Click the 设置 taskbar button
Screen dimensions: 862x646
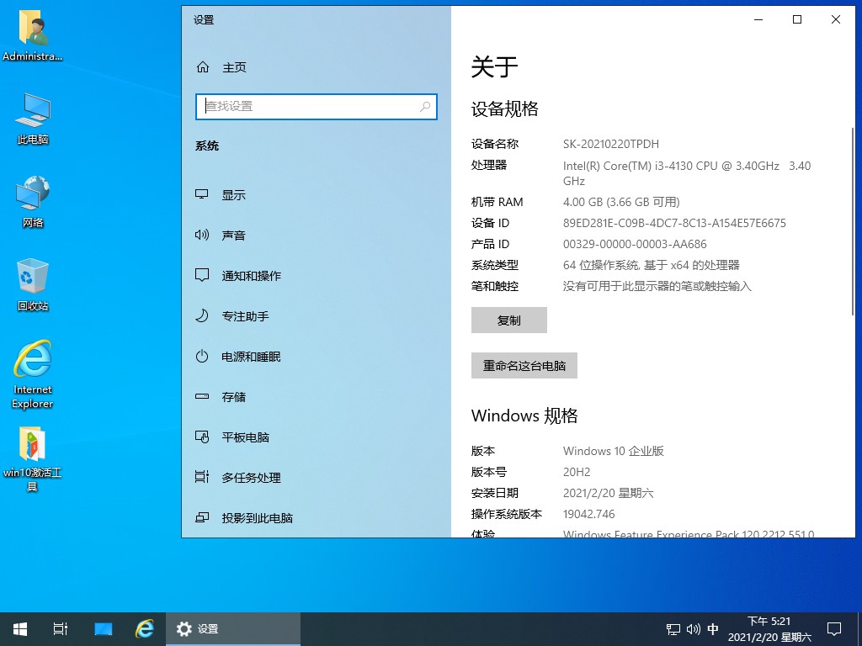coord(233,629)
